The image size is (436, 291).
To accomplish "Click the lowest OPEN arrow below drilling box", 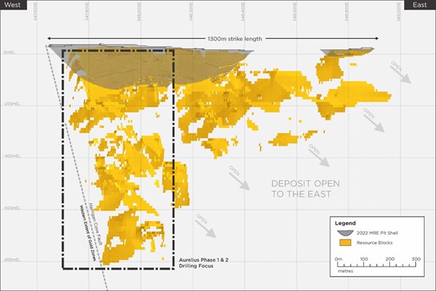I will pos(205,226).
